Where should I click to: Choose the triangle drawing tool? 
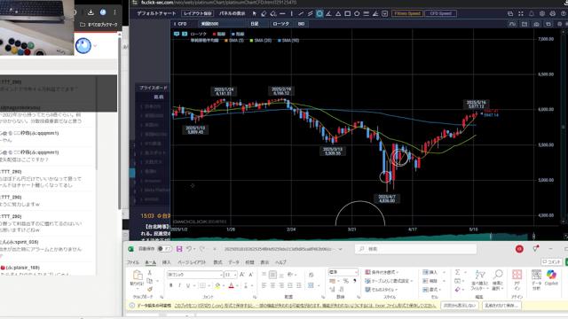tap(338, 14)
